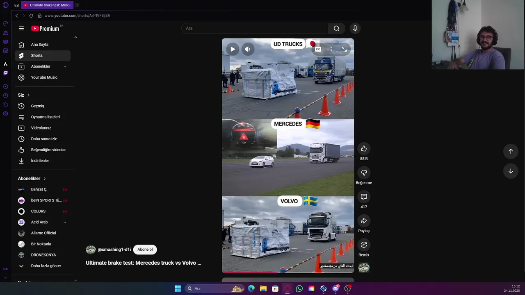Open COLORS channel subscription
Image resolution: width=525 pixels, height=295 pixels.
coord(43,211)
